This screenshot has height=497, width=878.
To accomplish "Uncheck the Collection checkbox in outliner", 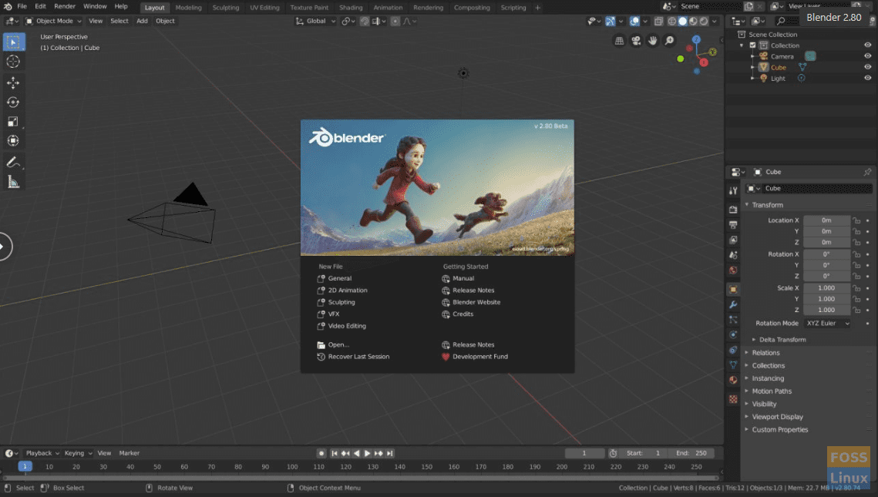I will coord(752,45).
